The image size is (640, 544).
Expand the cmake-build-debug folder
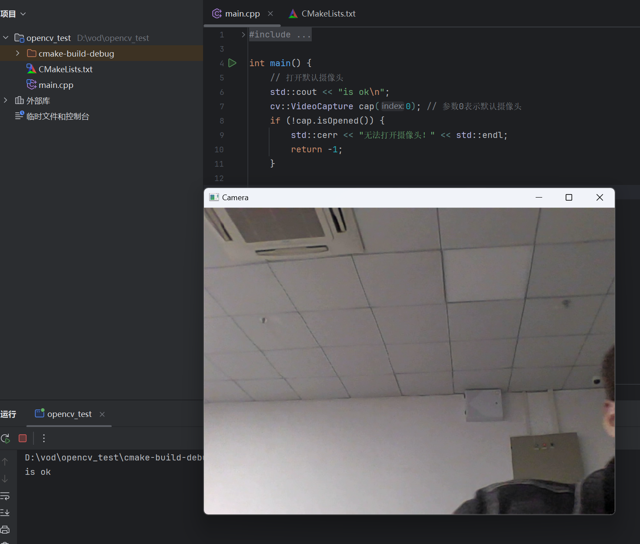[x=17, y=53]
